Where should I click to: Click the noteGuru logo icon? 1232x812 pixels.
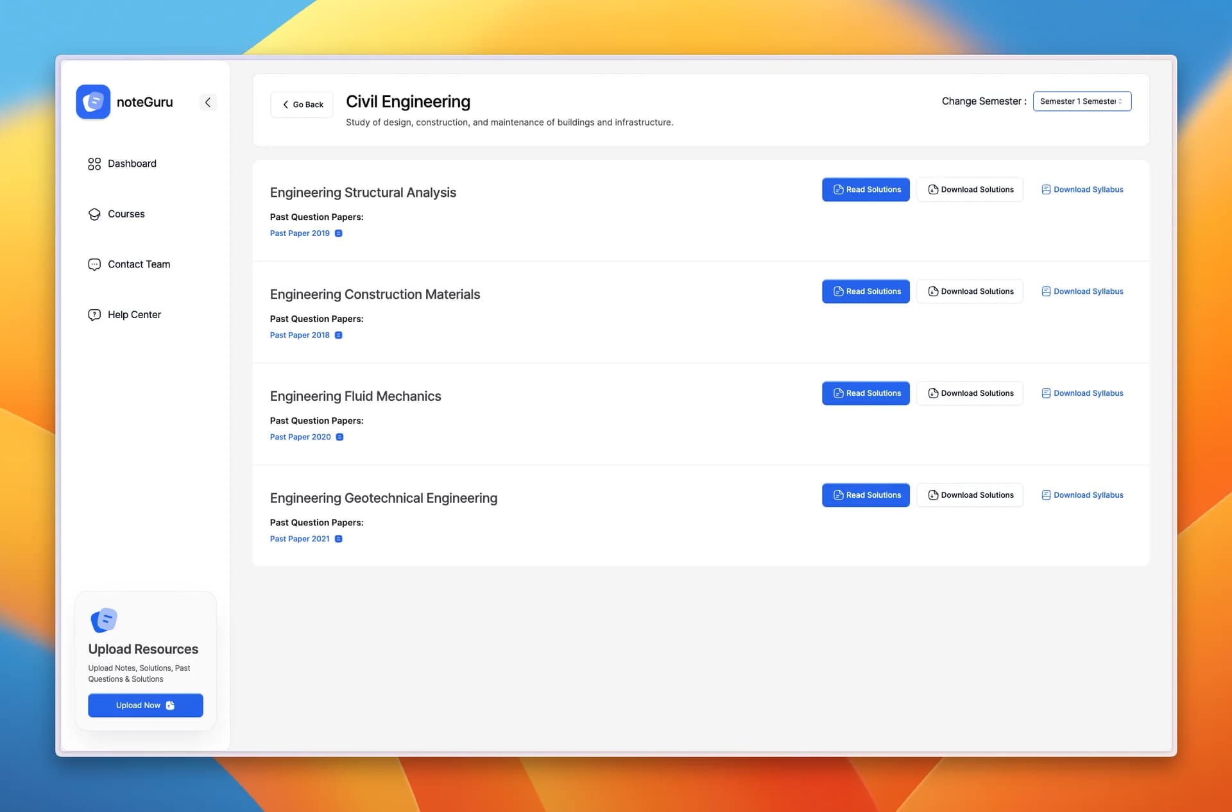click(x=93, y=102)
